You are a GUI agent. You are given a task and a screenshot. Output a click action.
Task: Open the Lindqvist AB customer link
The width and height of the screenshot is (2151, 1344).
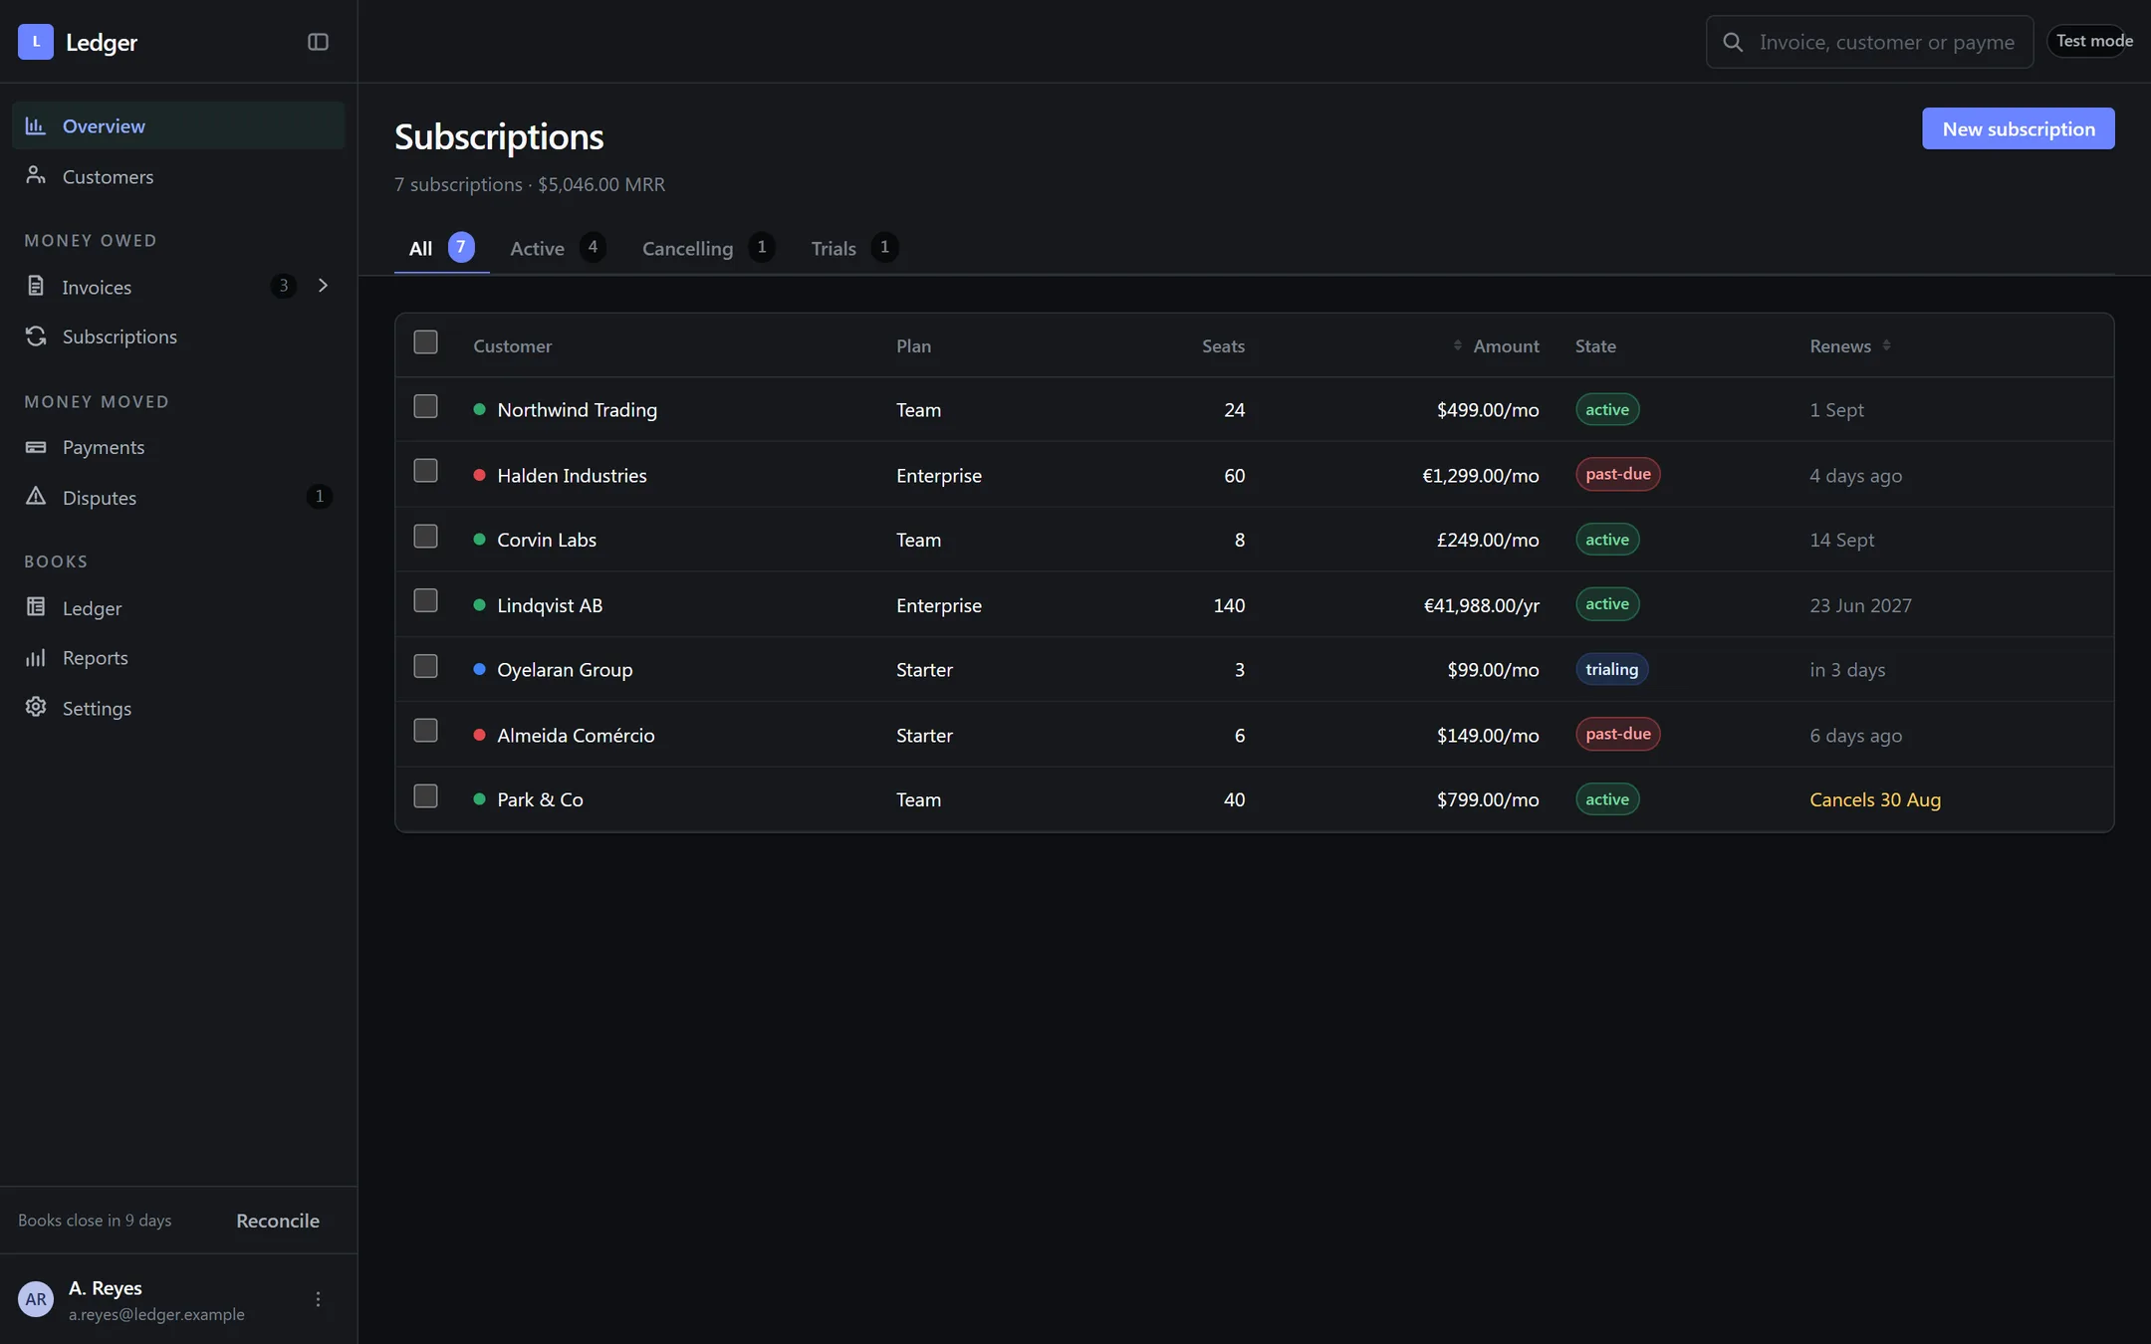point(550,605)
